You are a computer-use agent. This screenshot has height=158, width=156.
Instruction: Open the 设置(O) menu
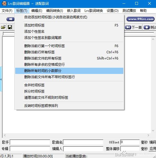coord(113,11)
